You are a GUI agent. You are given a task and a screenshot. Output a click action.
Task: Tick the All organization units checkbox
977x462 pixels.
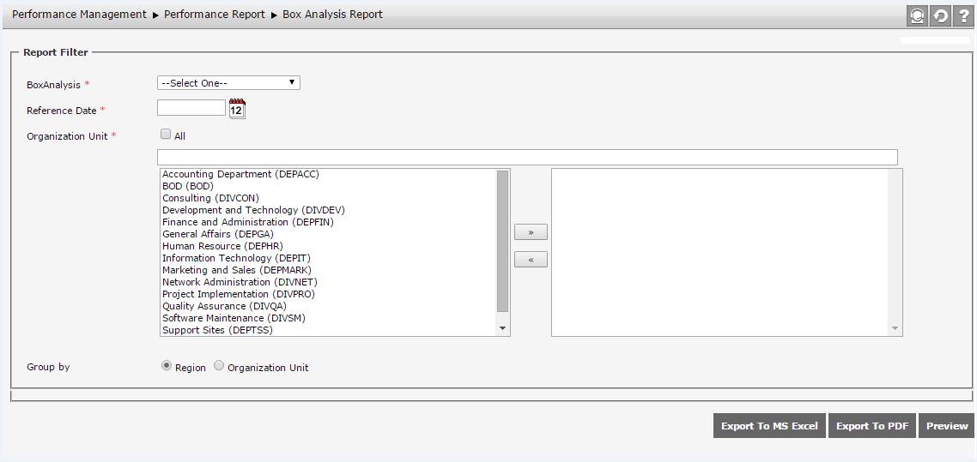point(166,135)
